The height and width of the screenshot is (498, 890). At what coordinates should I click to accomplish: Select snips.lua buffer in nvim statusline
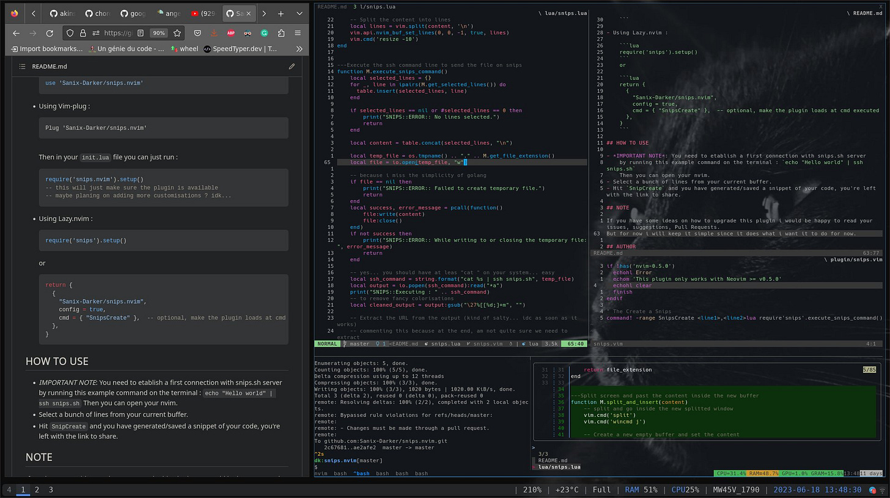(442, 344)
